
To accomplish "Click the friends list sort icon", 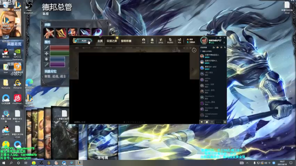I will [221, 48].
